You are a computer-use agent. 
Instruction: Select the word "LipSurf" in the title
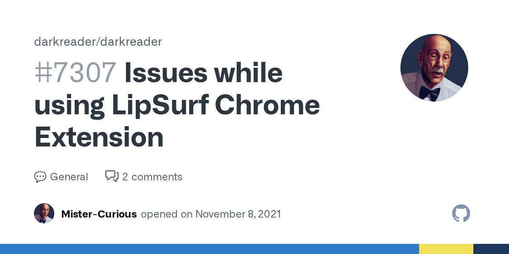click(160, 105)
